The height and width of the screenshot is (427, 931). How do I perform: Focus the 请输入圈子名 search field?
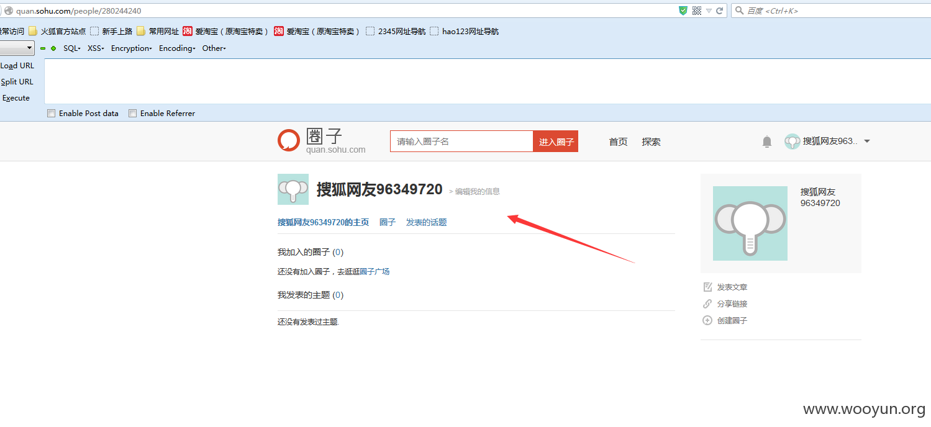461,142
